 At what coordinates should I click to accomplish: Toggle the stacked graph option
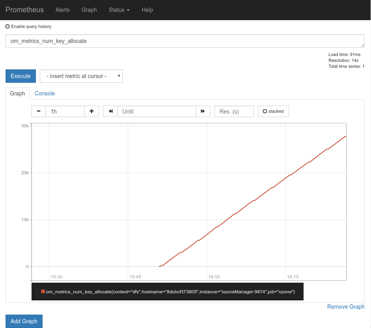coord(273,111)
